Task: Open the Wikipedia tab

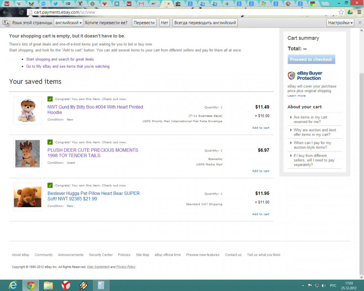Action: tap(19, 4)
